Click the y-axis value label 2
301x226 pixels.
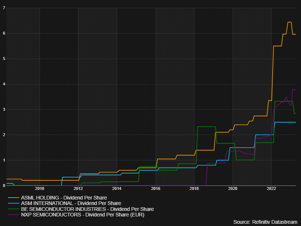point(4,135)
